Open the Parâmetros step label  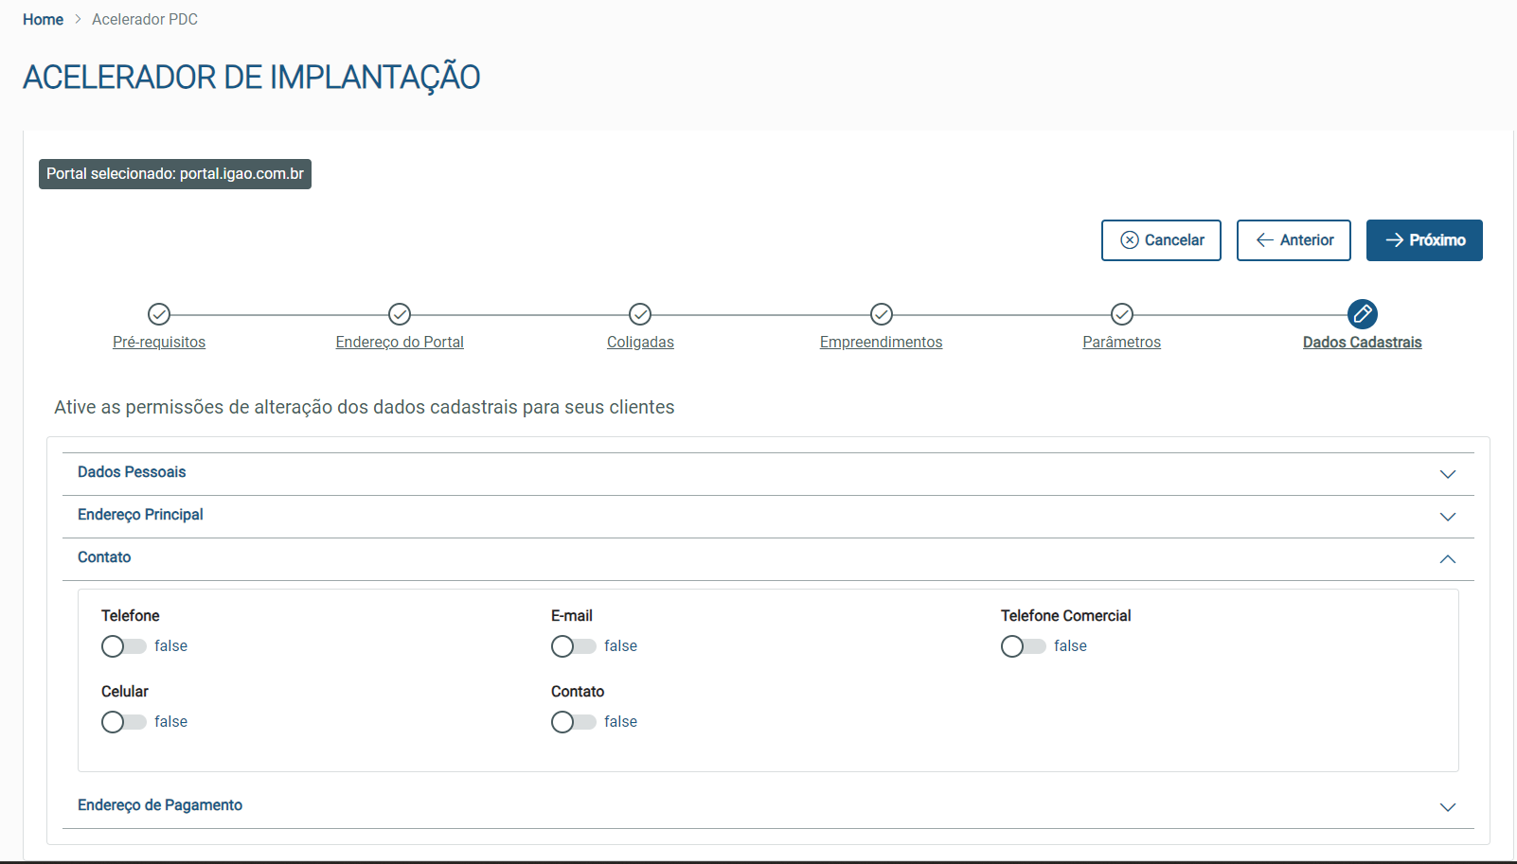[x=1122, y=343]
